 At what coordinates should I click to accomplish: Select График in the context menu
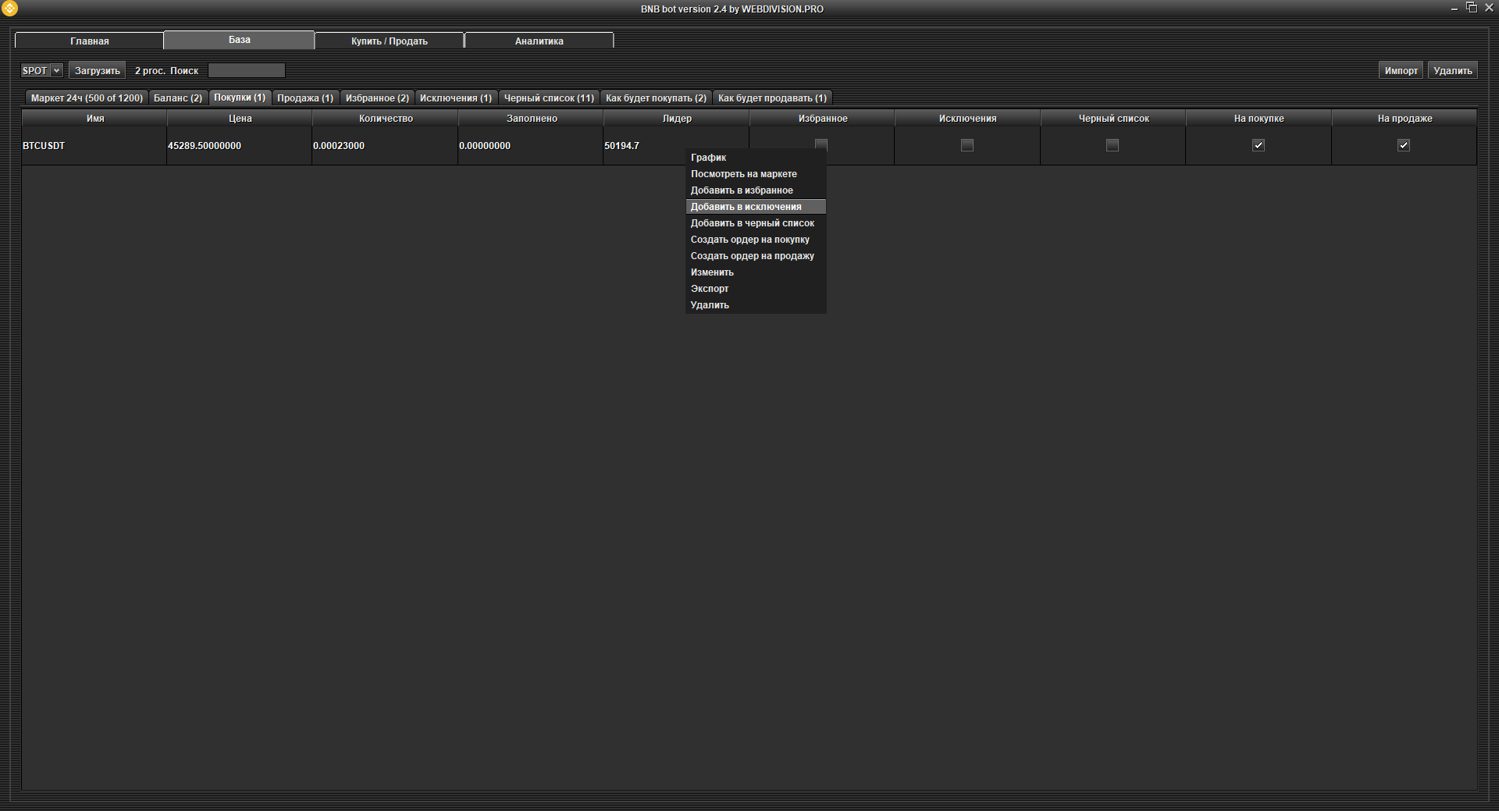click(708, 158)
